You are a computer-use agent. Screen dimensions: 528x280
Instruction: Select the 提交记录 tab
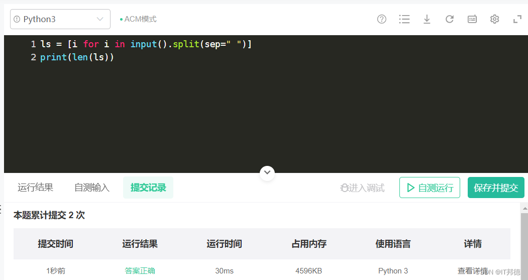point(148,188)
